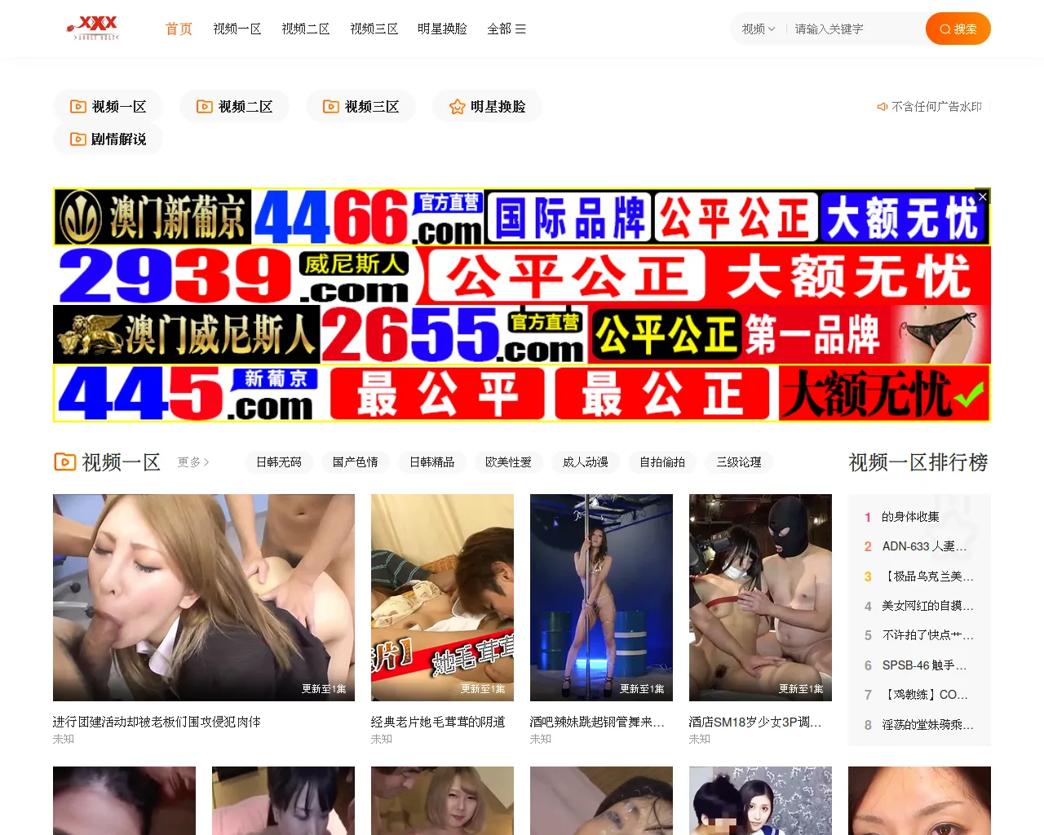Open 视频二区 in the top navigation bar
Screen dimensions: 1044x835
(306, 29)
